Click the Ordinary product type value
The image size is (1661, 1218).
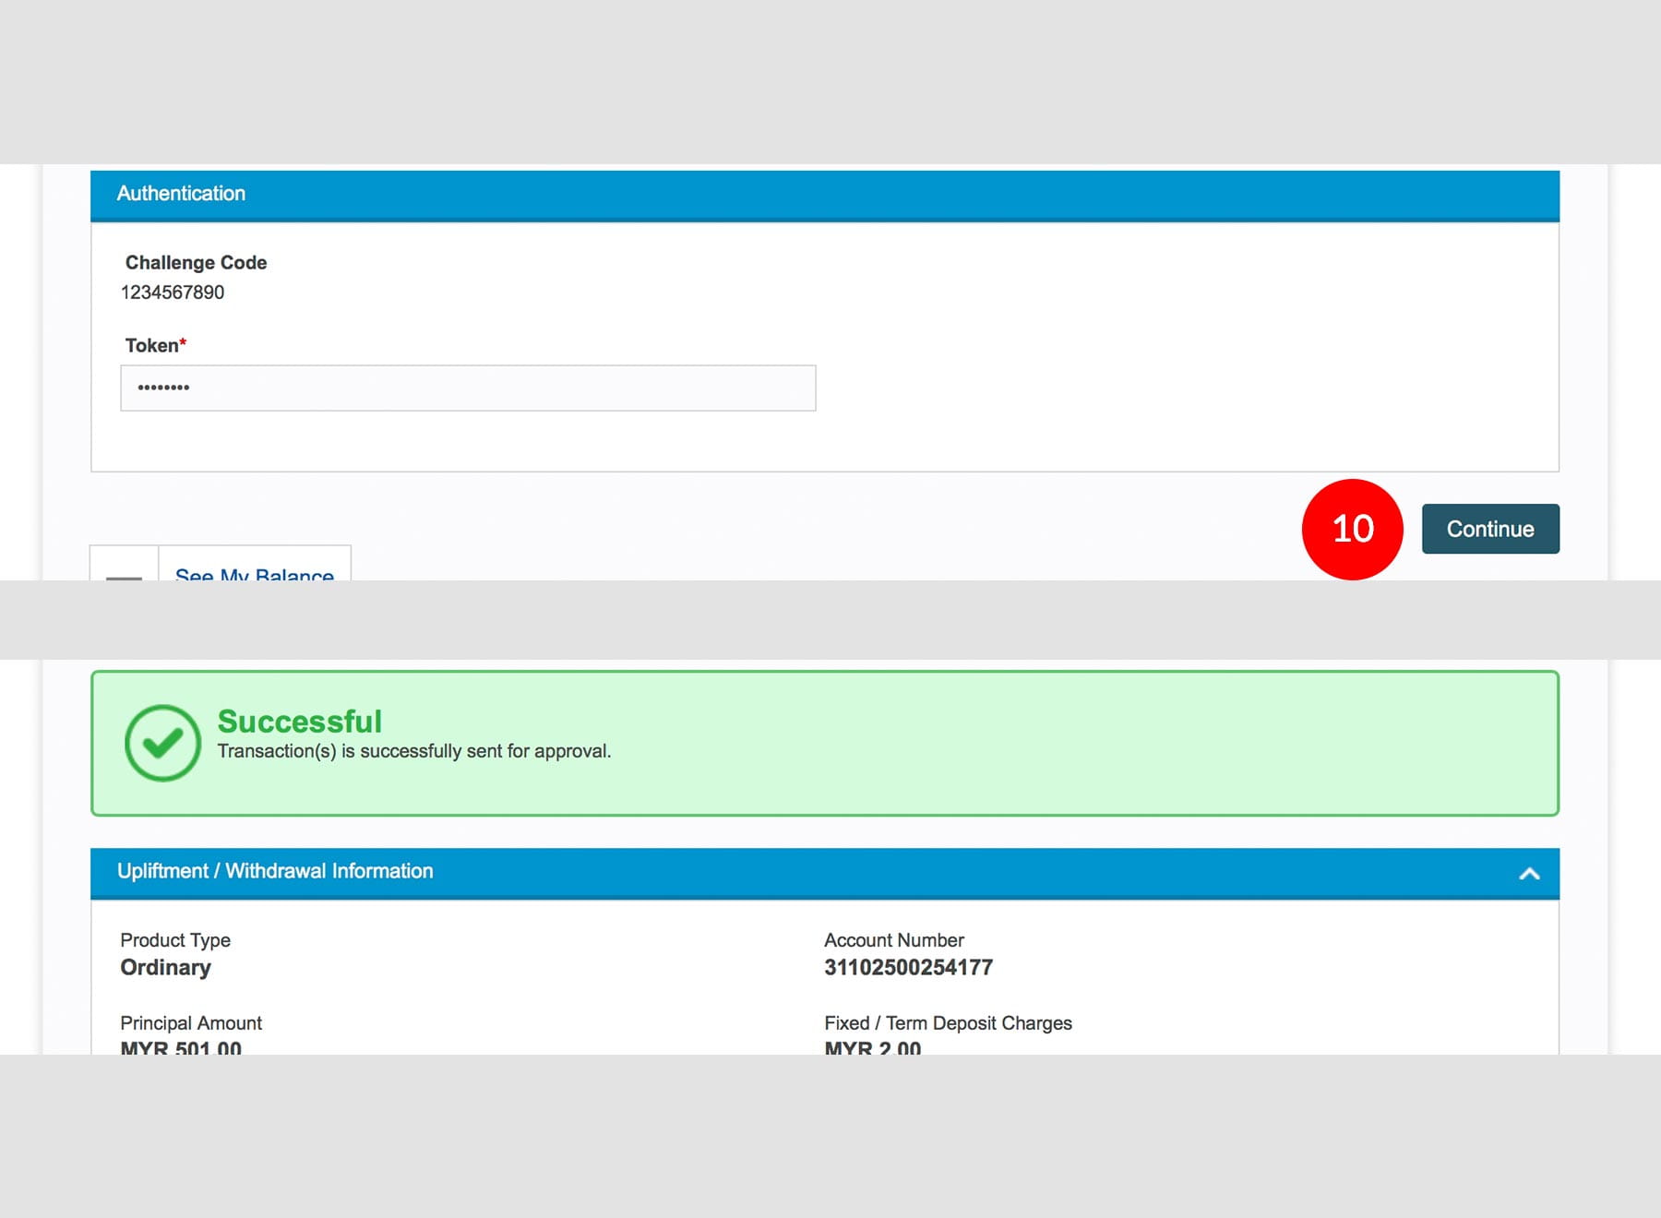[165, 967]
